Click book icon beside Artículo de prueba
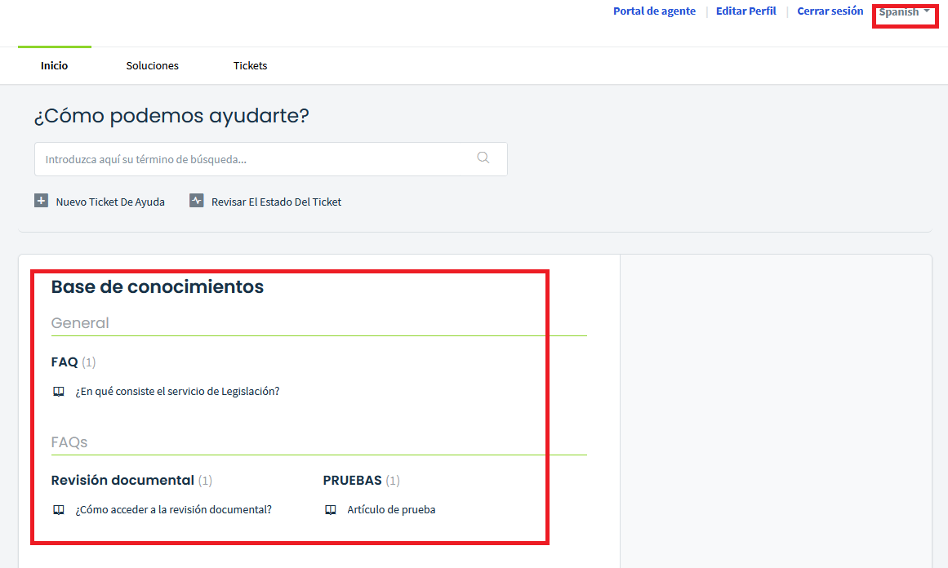 (331, 510)
